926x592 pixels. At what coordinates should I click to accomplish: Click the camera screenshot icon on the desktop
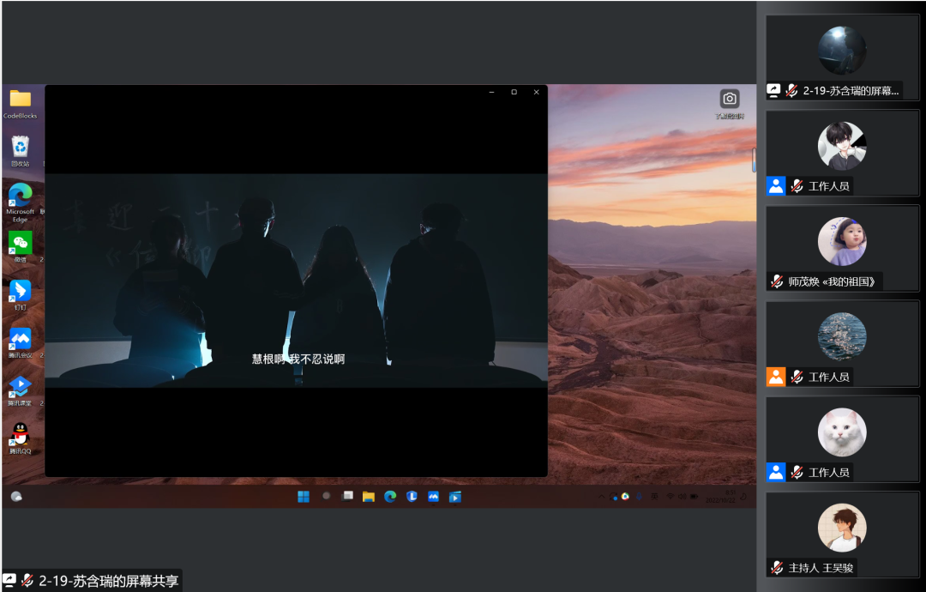(x=729, y=100)
